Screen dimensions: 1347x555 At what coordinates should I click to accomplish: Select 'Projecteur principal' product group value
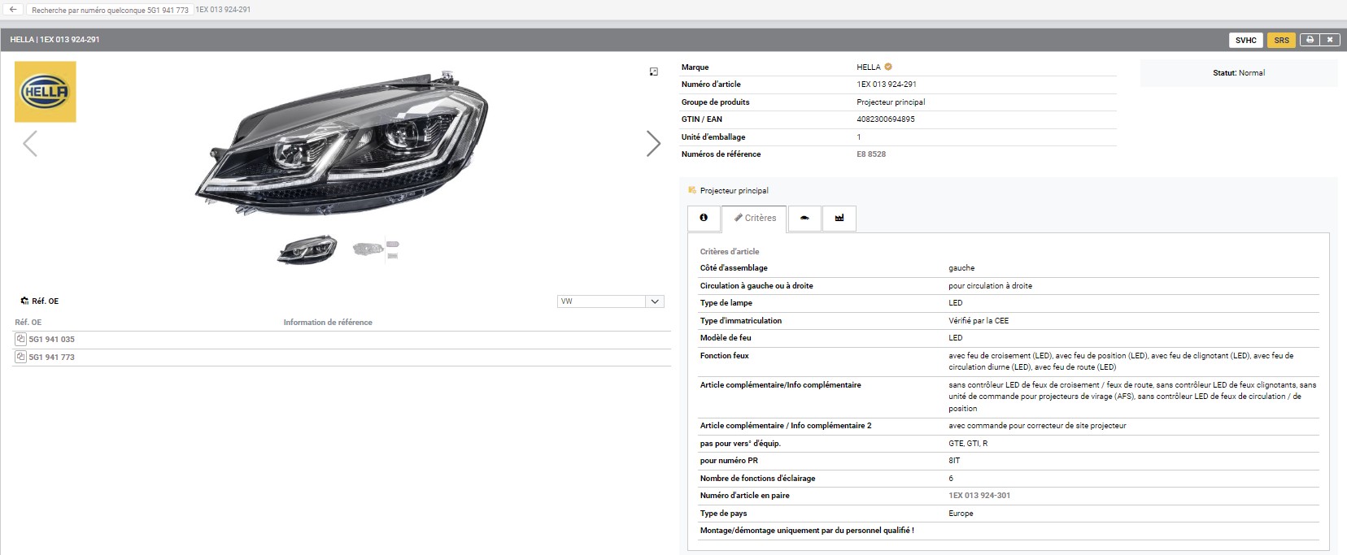[891, 102]
